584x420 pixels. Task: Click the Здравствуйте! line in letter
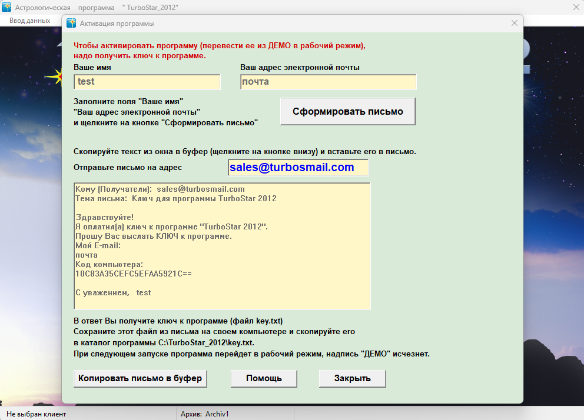click(105, 217)
